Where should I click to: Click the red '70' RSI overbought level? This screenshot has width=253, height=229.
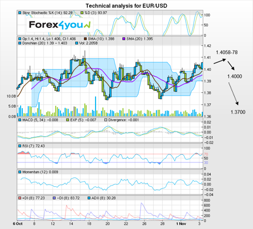206,154
